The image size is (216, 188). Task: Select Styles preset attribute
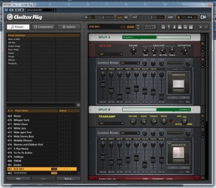click(11, 53)
